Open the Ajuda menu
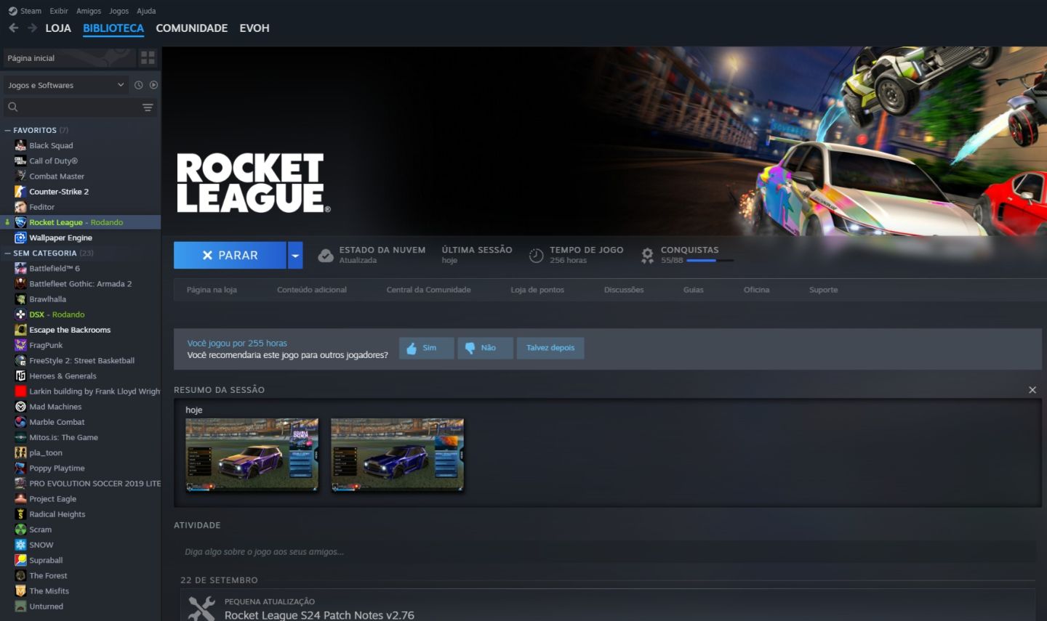The image size is (1047, 621). 146,11
